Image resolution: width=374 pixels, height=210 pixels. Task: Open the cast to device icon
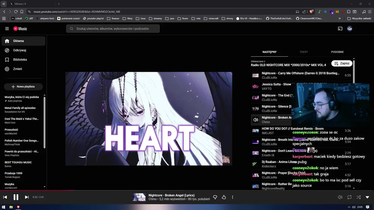click(340, 29)
